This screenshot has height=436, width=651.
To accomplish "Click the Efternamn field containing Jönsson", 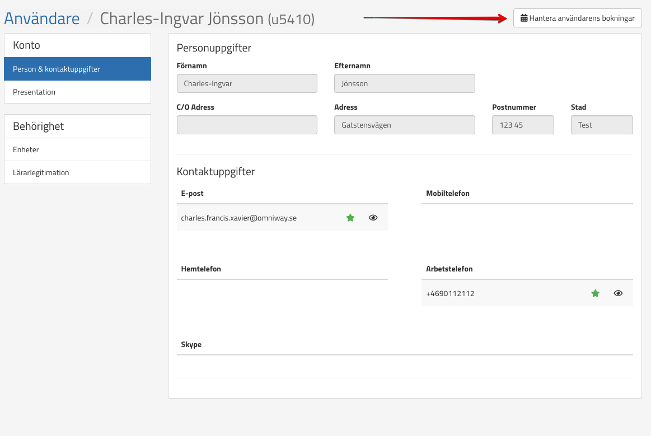I will tap(404, 83).
